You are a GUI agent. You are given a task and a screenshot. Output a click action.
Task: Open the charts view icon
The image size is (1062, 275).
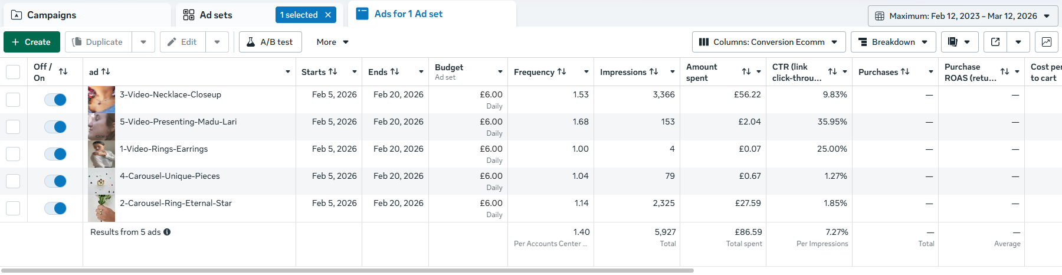[1046, 42]
